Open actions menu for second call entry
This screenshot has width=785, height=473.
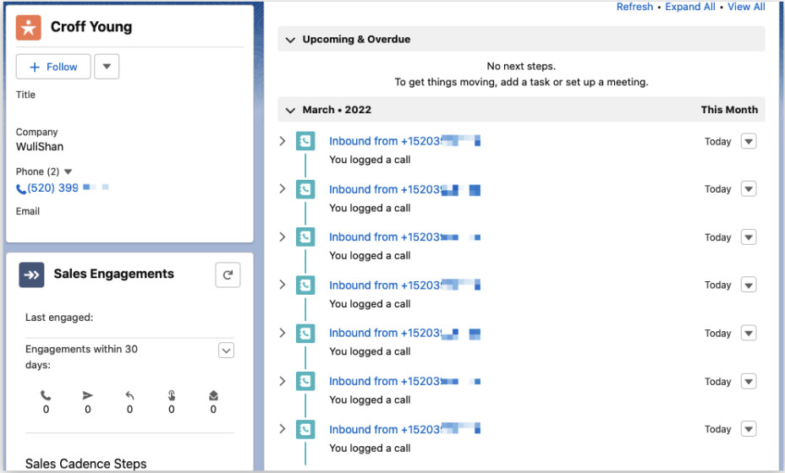(749, 189)
